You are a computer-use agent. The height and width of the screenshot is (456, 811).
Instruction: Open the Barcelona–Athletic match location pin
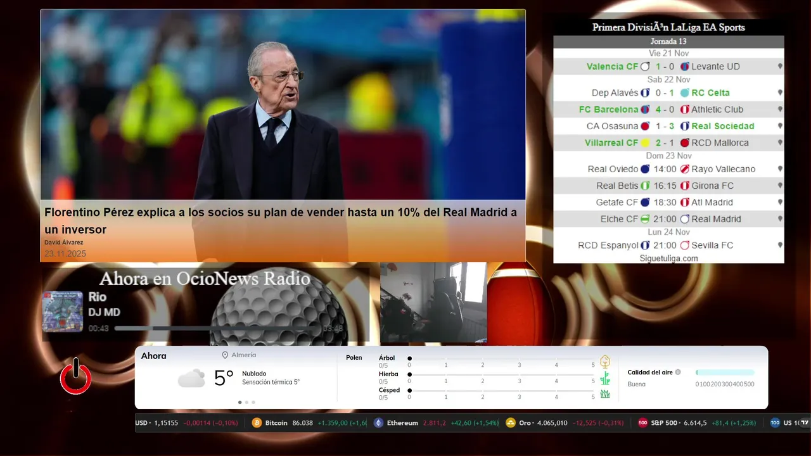[780, 110]
